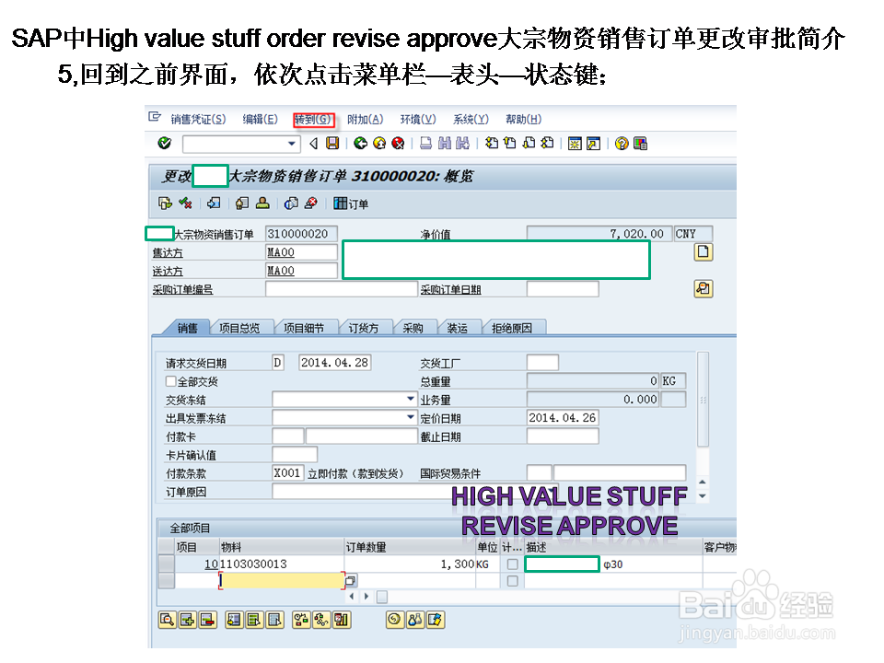Toggle checkbox in the empty item row
This screenshot has width=884, height=663.
[513, 581]
